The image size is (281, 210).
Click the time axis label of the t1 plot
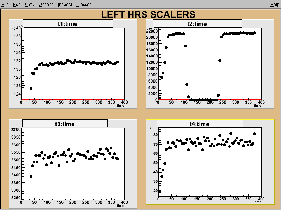click(x=120, y=106)
